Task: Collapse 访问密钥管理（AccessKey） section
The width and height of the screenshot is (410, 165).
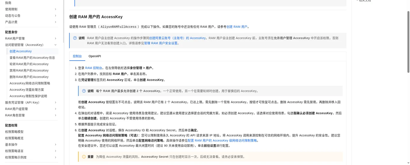Action: 55,45
